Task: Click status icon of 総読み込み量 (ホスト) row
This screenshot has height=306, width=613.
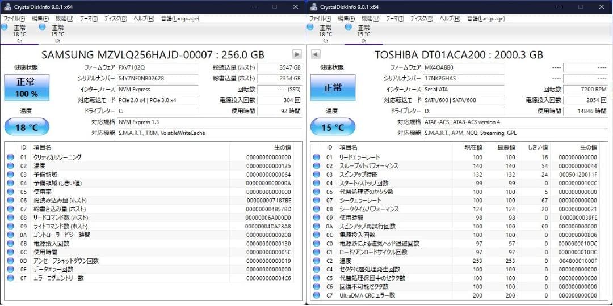Action: [10, 200]
